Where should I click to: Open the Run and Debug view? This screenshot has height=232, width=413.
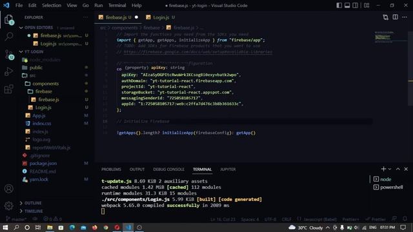[8, 72]
